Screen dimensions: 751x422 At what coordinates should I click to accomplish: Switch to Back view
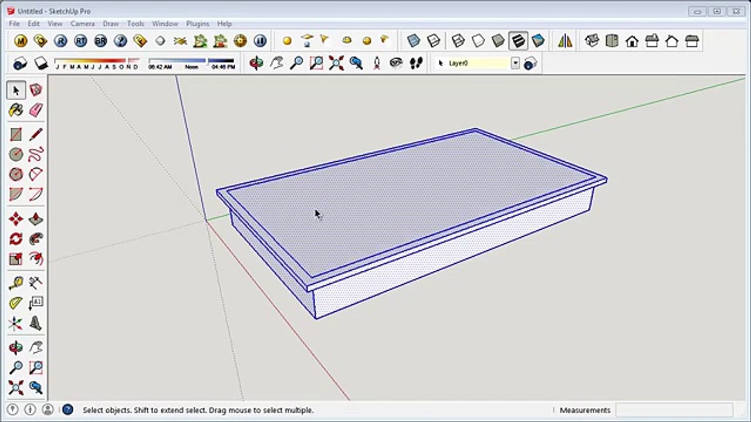672,41
